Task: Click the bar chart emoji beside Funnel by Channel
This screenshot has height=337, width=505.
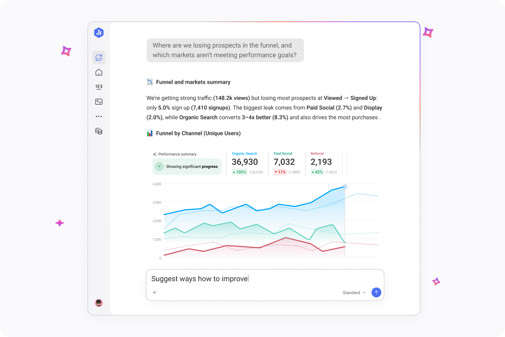Action: pos(150,133)
